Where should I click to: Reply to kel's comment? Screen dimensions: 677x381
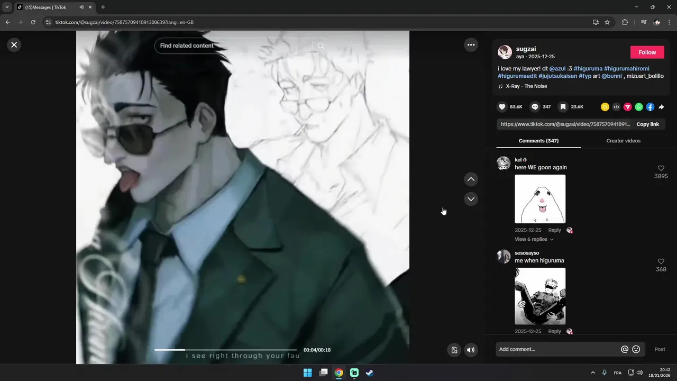(x=554, y=230)
